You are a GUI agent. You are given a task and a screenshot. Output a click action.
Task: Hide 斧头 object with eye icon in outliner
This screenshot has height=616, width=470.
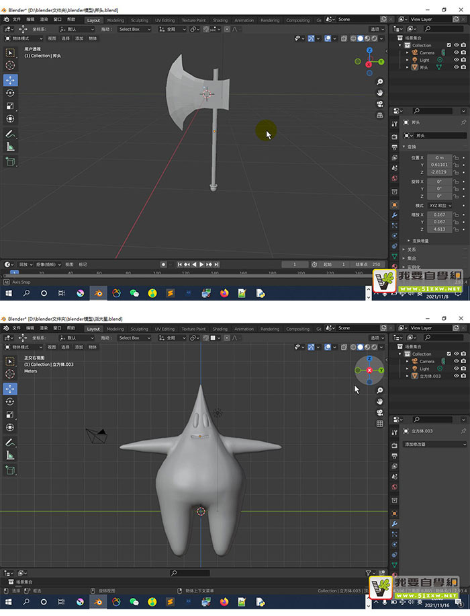[x=457, y=67]
